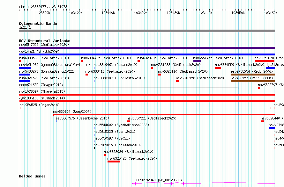Select nsv428157 (Perry2008b) variant label
The height and width of the screenshot is (187, 284).
click(252, 78)
